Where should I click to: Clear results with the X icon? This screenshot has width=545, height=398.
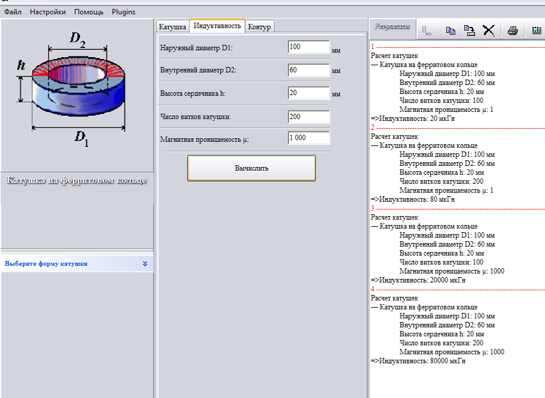(489, 31)
